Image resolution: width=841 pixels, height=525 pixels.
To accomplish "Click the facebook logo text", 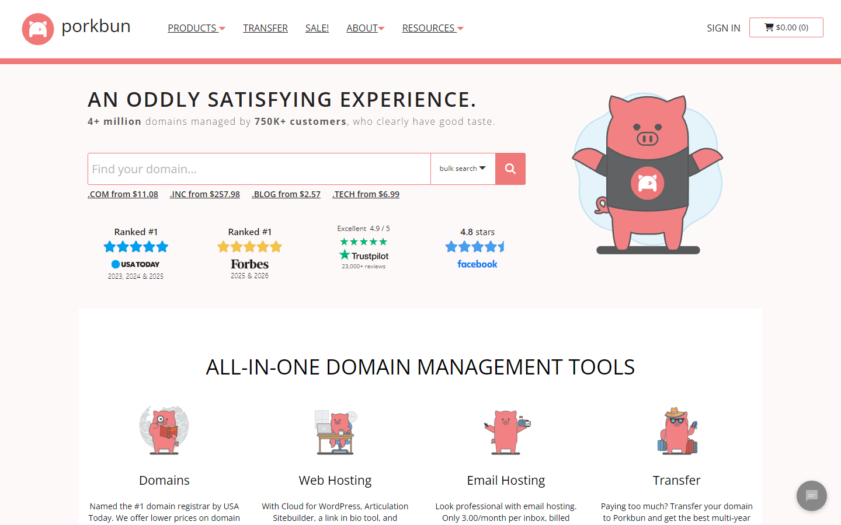I will (x=477, y=264).
